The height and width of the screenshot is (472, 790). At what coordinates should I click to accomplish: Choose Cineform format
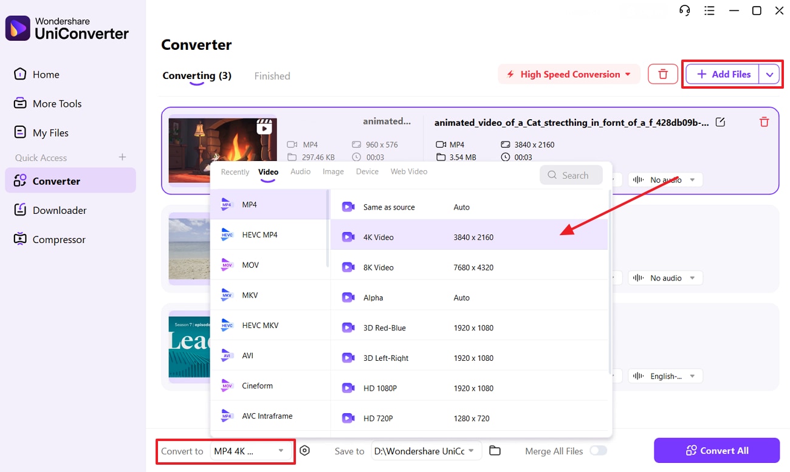click(x=269, y=386)
